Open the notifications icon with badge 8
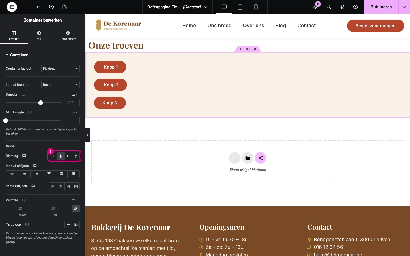The width and height of the screenshot is (410, 256). click(x=315, y=7)
